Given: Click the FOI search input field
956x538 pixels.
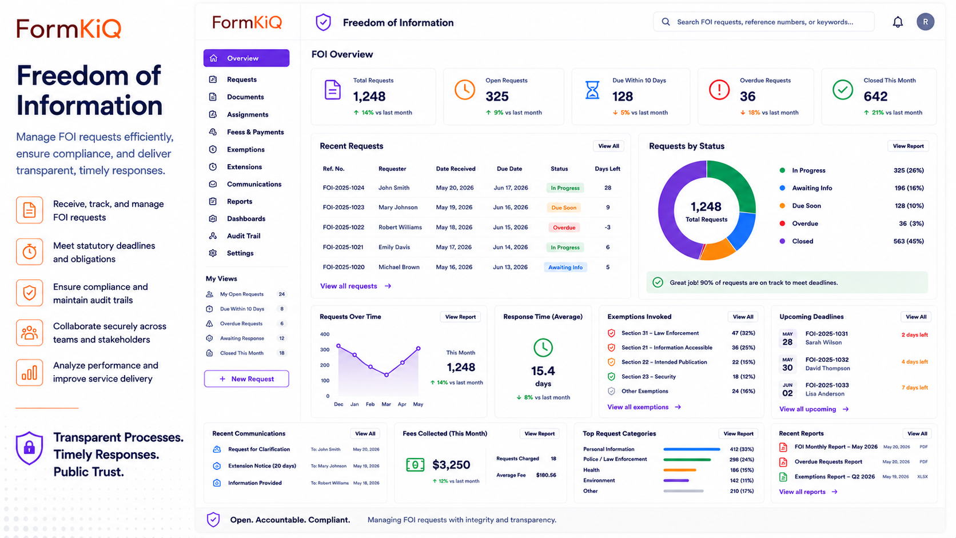Looking at the screenshot, I should (764, 22).
